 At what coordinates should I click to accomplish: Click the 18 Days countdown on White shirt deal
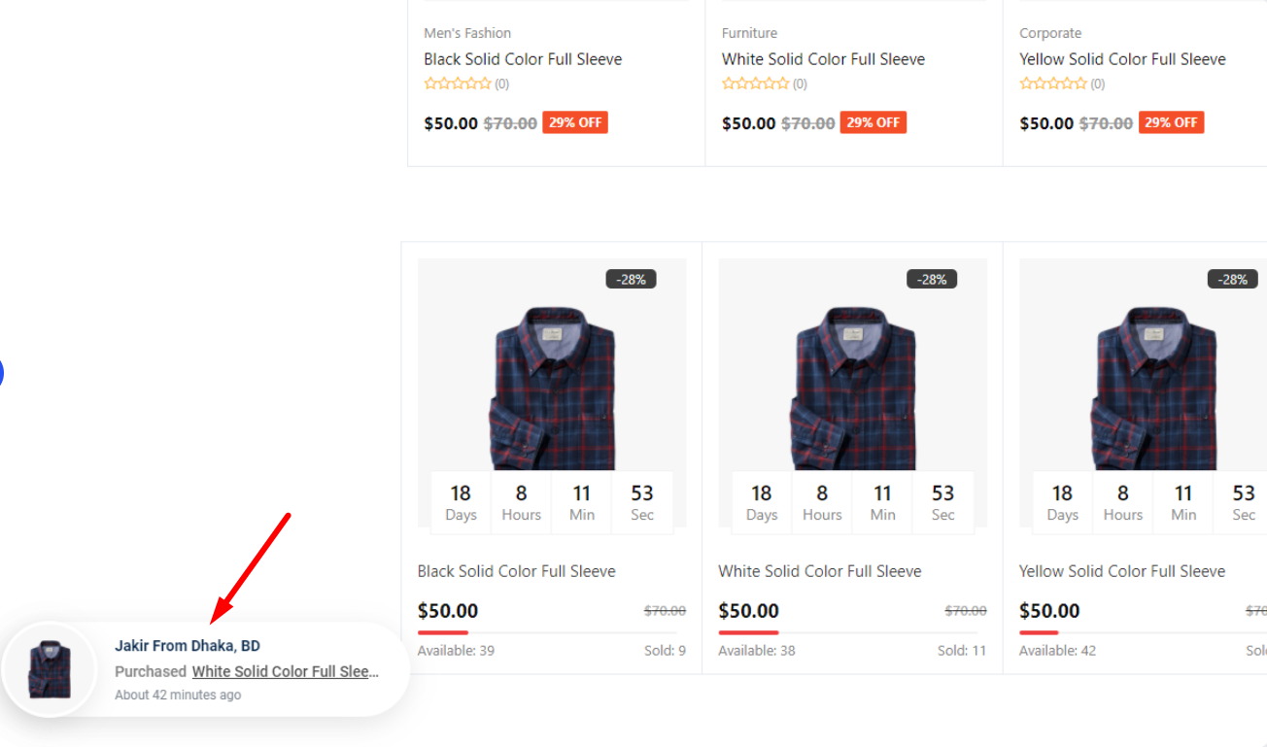pyautogui.click(x=762, y=502)
